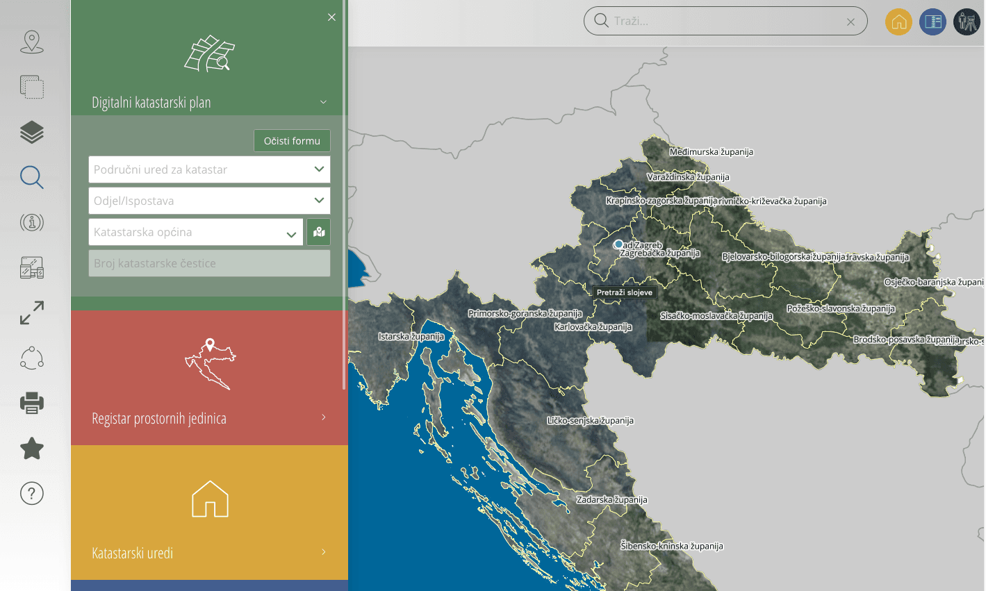
Task: Click the fullscreen expand arrows icon
Action: (x=32, y=313)
